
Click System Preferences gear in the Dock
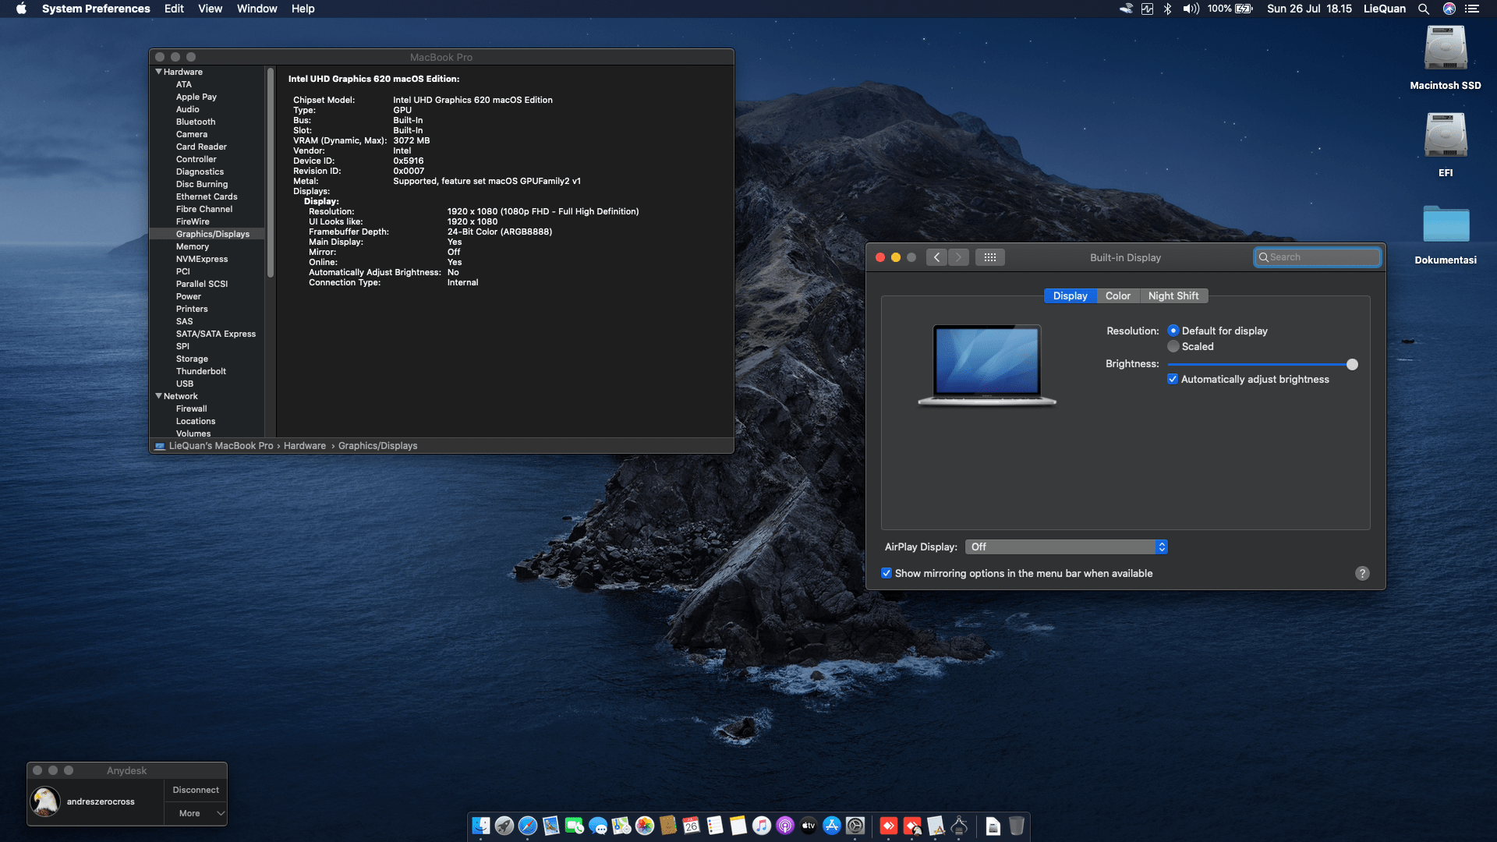[x=855, y=826]
